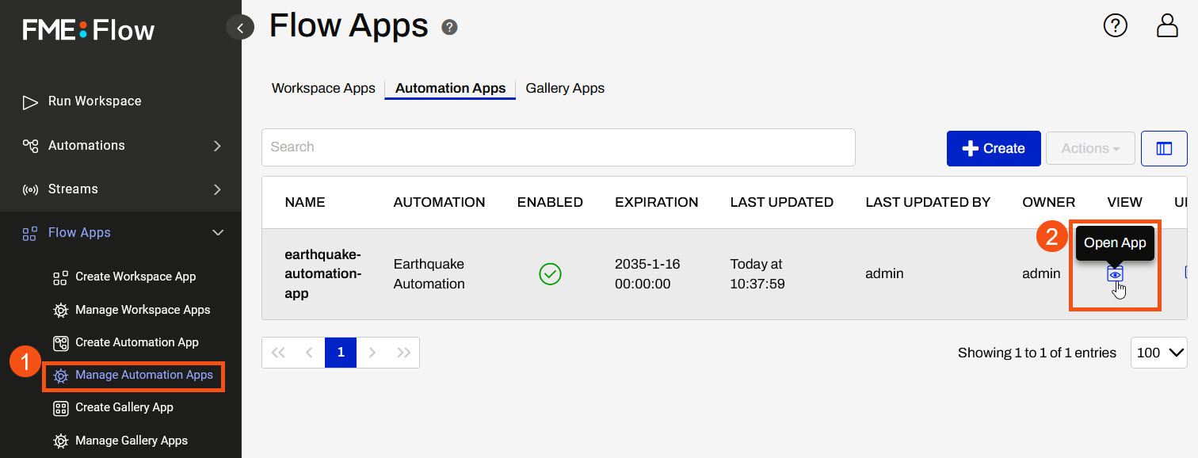The image size is (1198, 458).
Task: Switch to the Workspace Apps tab
Action: coord(323,88)
